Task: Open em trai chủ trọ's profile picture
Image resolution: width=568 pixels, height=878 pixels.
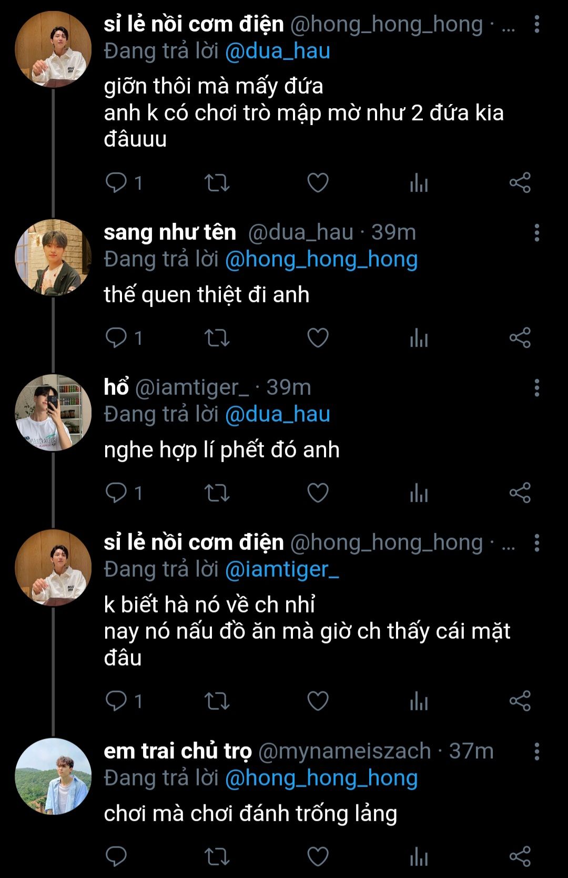Action: point(53,776)
